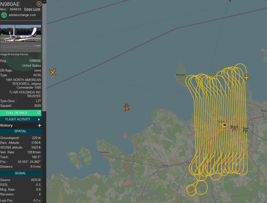Select the orange aircraft icon mid-sea
This screenshot has width=267, height=203.
127,108
